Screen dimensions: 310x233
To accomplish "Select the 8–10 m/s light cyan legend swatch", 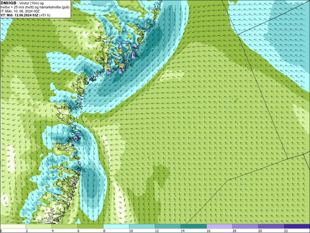I will click(116, 226).
